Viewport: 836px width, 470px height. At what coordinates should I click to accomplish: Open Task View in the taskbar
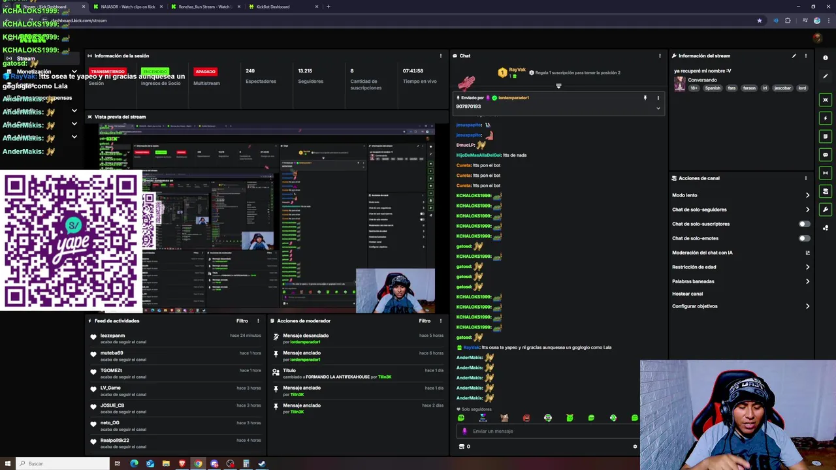coord(118,463)
